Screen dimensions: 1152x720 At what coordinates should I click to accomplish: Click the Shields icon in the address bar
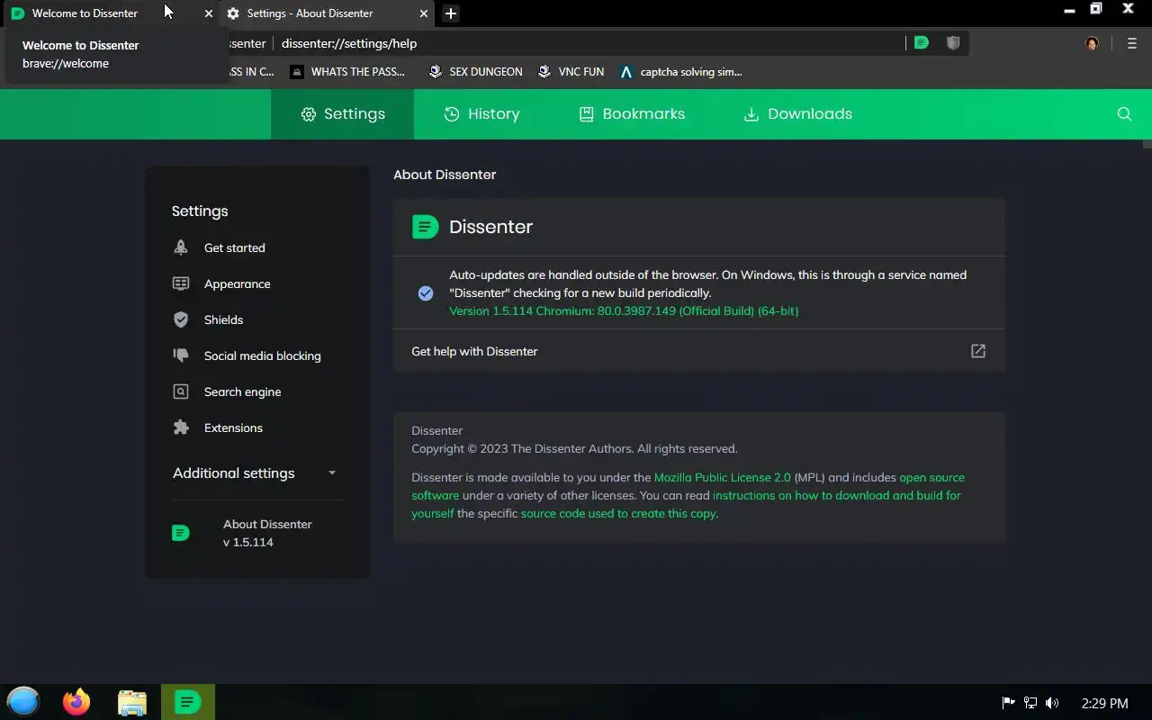[953, 42]
